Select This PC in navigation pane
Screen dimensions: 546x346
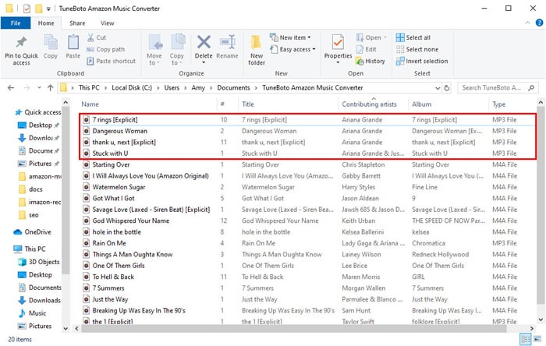tap(30, 249)
